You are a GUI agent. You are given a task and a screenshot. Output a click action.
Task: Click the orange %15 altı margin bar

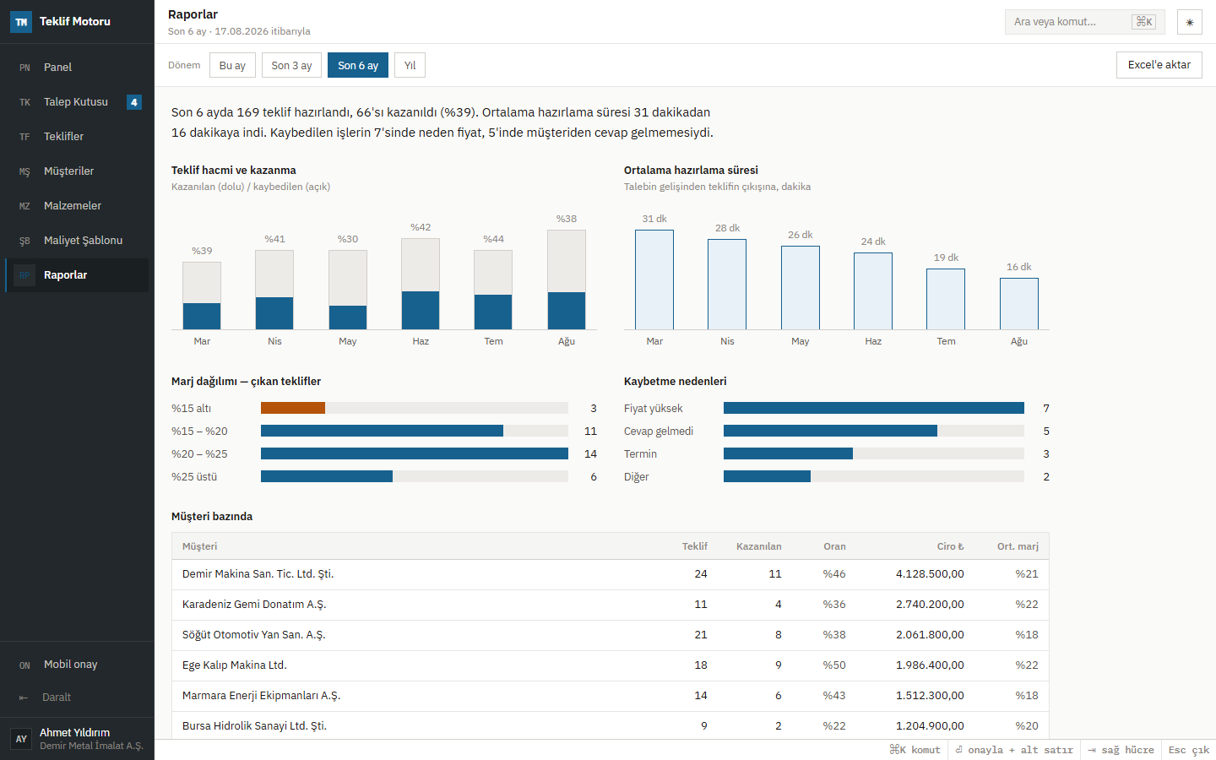(293, 408)
